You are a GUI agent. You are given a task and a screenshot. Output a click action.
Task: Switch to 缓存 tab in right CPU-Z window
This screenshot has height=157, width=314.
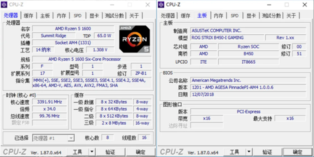[186, 16]
